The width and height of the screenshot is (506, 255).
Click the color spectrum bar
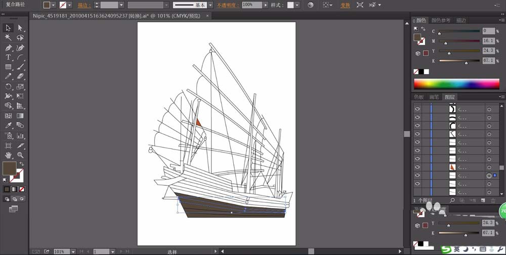(456, 84)
